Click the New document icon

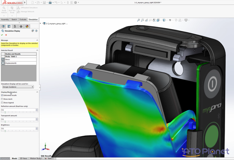32,3
